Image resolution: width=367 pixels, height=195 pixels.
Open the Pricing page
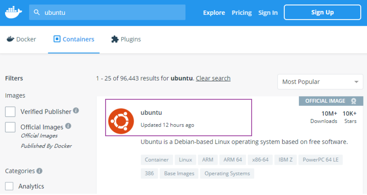coord(242,12)
